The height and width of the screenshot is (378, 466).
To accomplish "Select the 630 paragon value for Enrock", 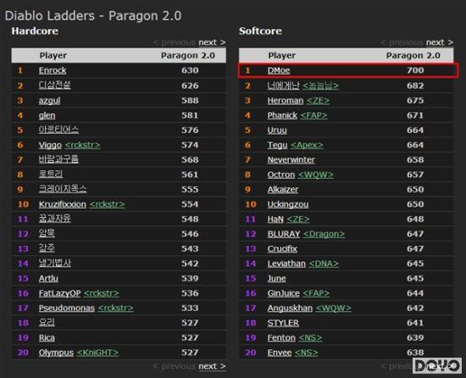I will pos(190,70).
